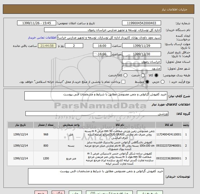Click the چاپ print button
The image size is (200, 194).
click(x=75, y=193)
